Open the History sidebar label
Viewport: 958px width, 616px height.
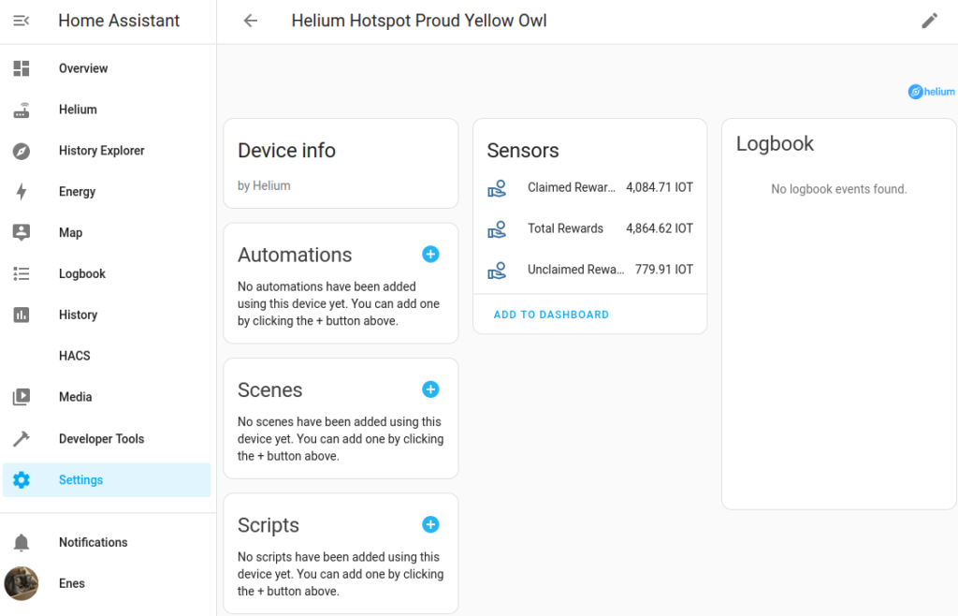point(79,315)
